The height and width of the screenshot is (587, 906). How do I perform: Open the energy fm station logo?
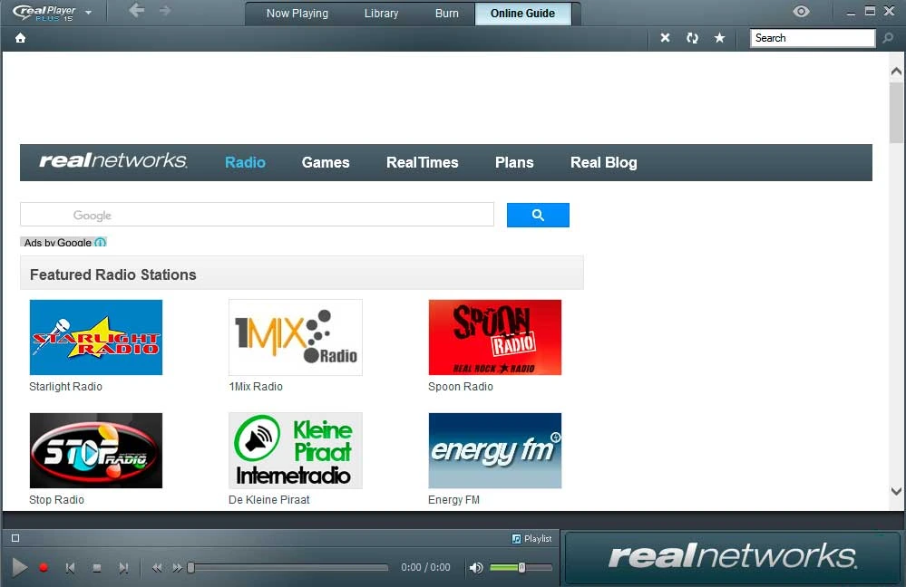click(494, 450)
